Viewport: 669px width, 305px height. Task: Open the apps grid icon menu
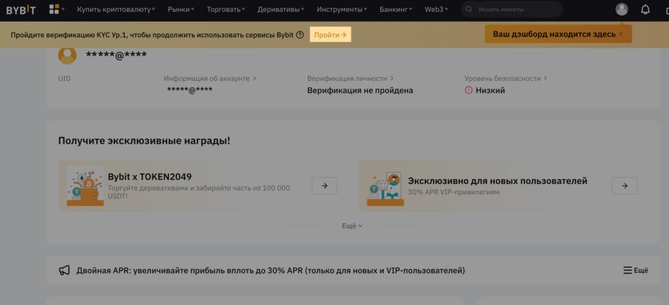(x=57, y=9)
